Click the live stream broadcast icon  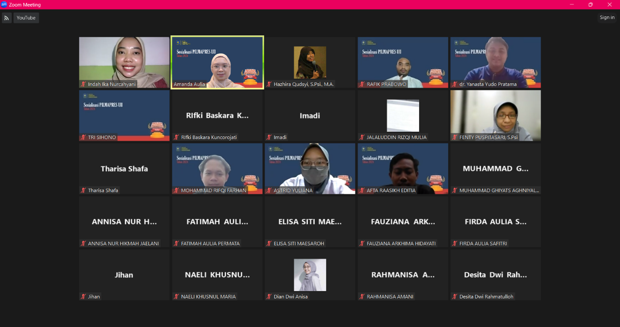tap(6, 18)
